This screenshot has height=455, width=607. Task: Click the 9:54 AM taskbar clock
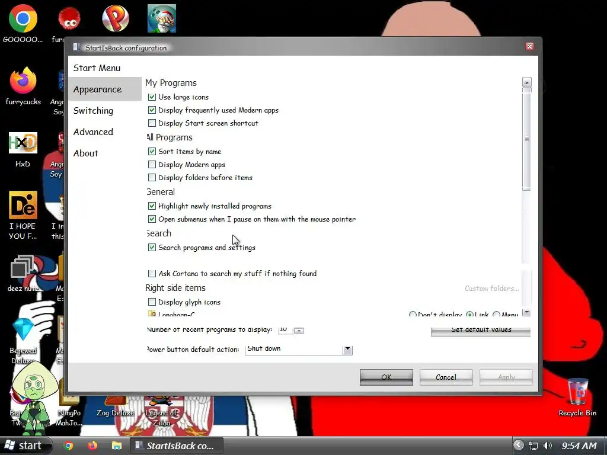(x=579, y=446)
